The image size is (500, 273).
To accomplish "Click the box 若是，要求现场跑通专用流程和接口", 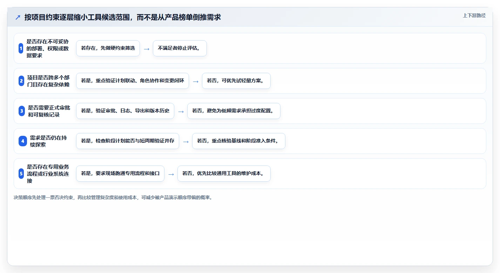I will point(120,174).
